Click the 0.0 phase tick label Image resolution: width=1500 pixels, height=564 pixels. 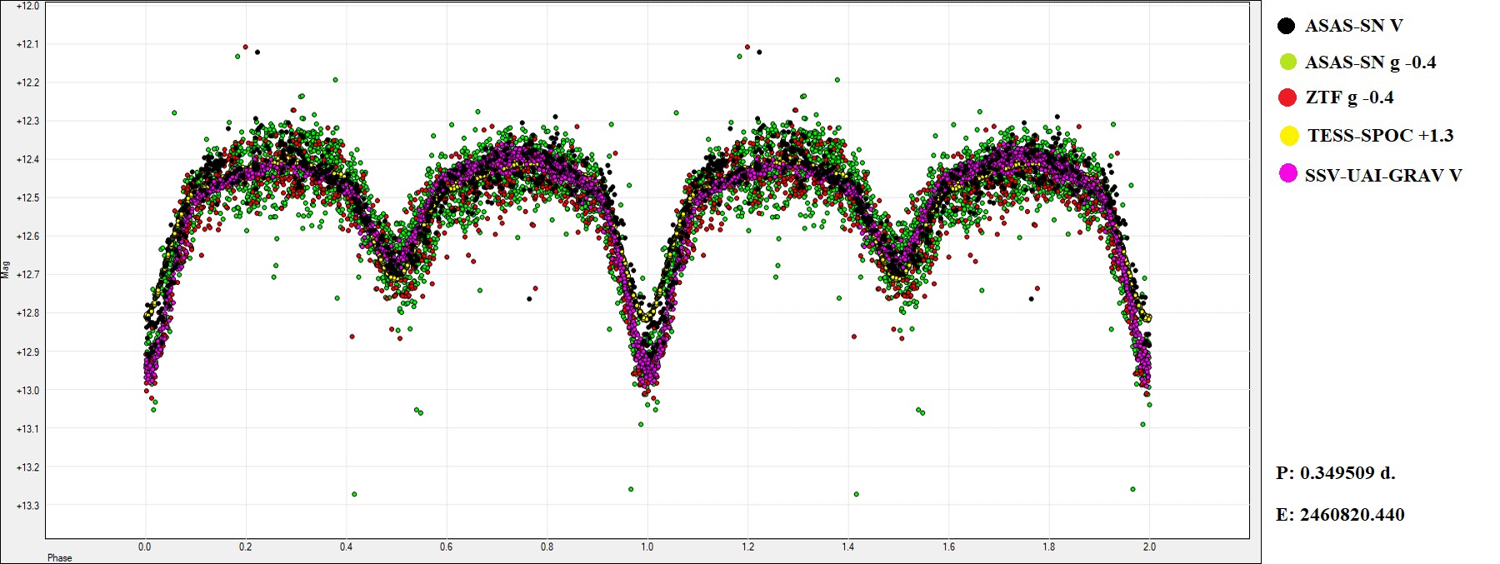[x=145, y=547]
